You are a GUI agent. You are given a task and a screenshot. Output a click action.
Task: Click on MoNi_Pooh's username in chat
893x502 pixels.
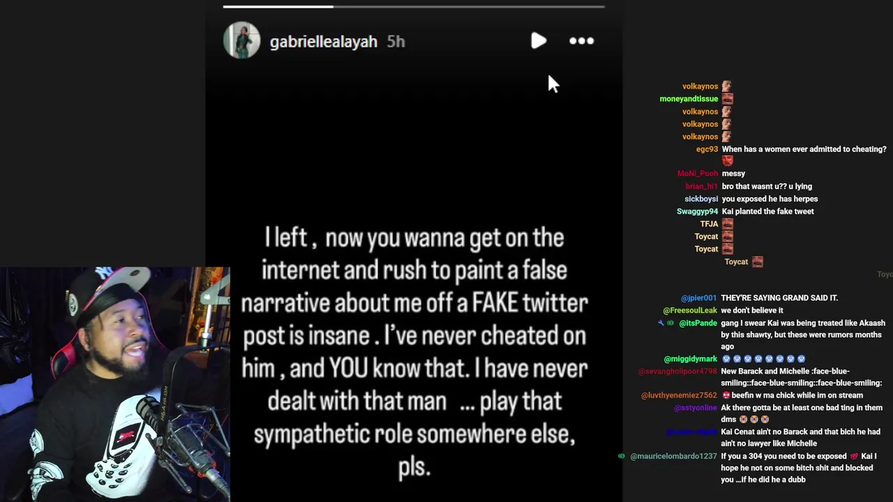pos(698,174)
